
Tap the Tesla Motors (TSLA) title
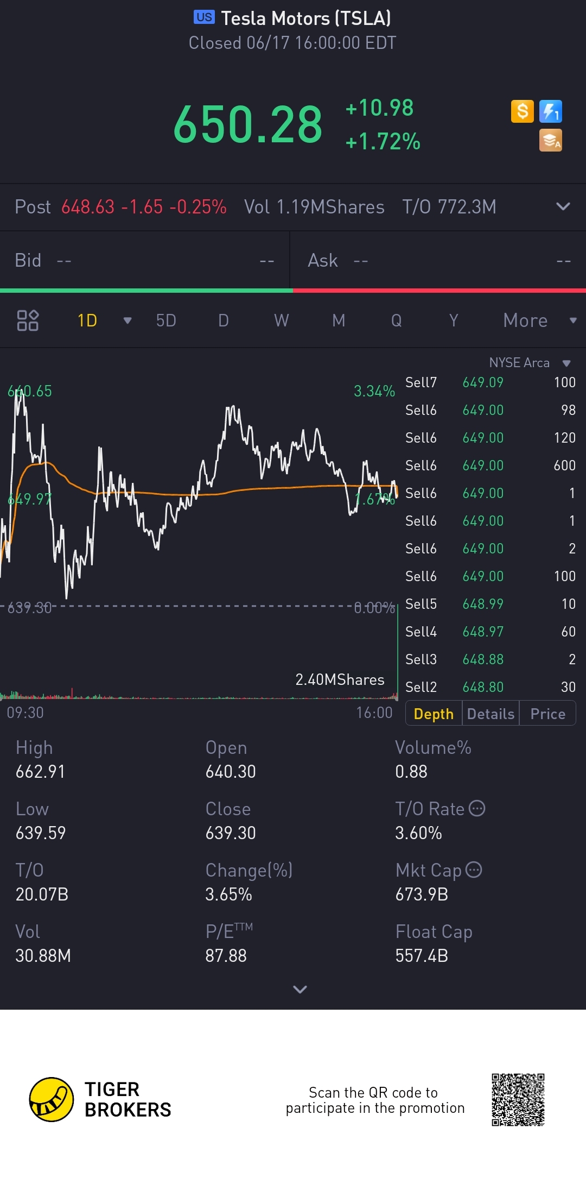click(306, 18)
